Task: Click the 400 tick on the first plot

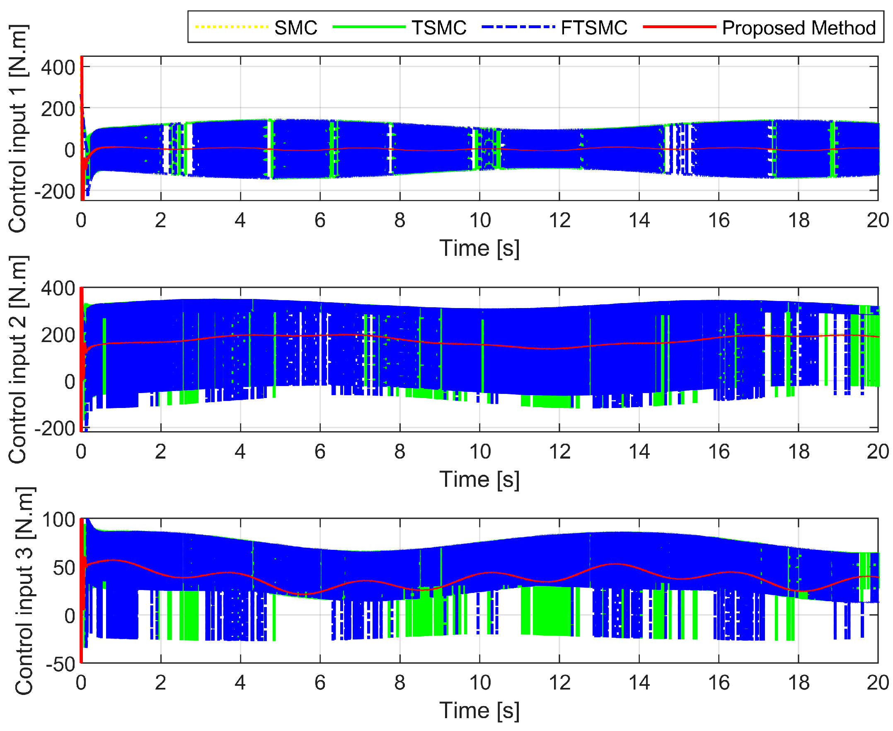Action: [x=58, y=67]
